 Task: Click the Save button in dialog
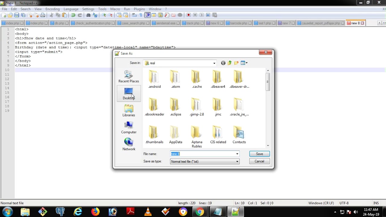[x=259, y=154]
